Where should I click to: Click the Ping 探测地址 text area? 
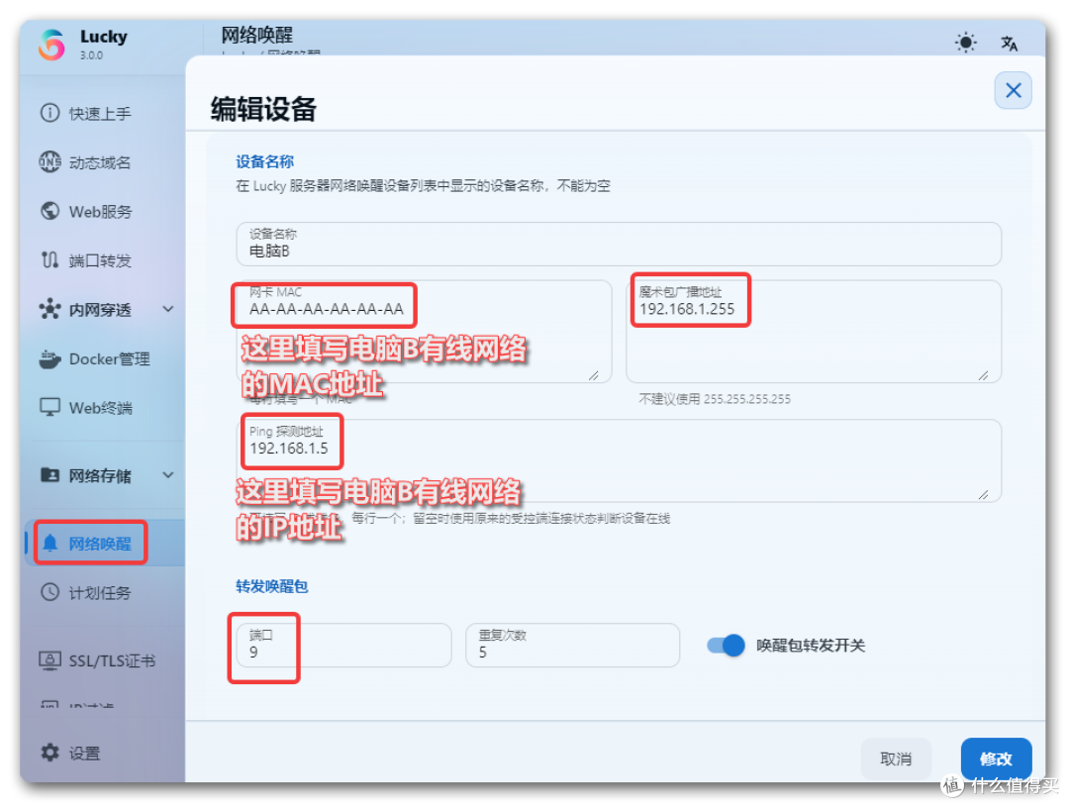tap(619, 460)
